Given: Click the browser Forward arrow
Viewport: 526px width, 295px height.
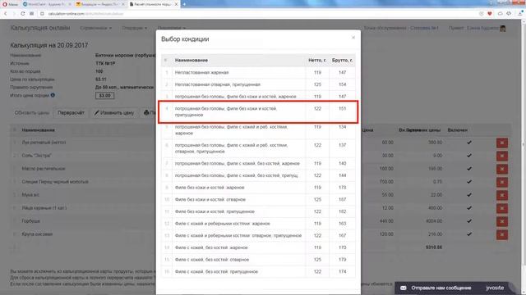Looking at the screenshot, I should click(14, 13).
